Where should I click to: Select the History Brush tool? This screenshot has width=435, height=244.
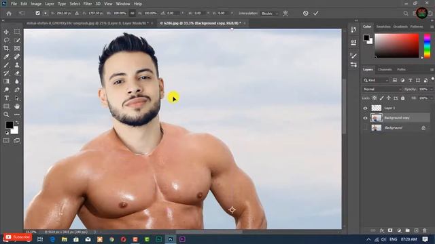6,73
